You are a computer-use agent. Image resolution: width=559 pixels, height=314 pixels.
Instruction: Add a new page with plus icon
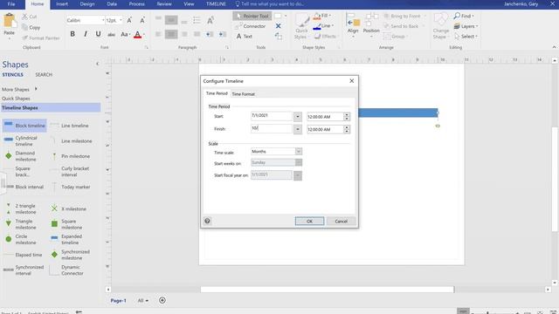click(162, 300)
